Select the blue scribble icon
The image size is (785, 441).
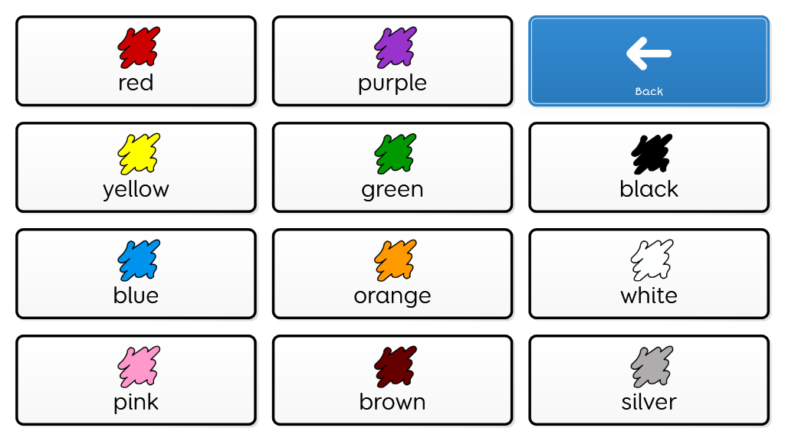[x=138, y=260]
